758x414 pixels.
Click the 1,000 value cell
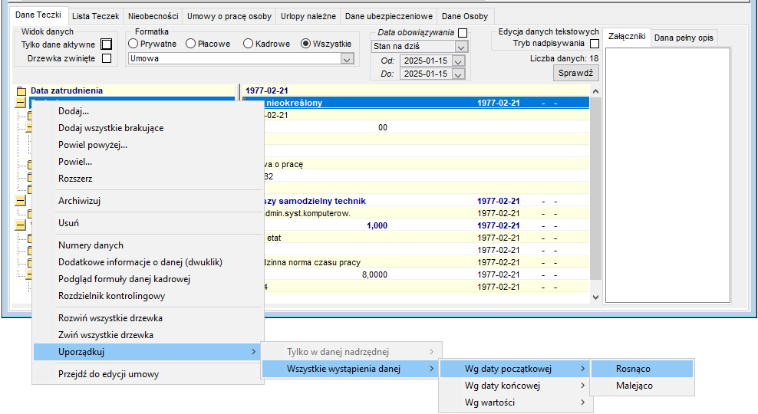pos(377,225)
